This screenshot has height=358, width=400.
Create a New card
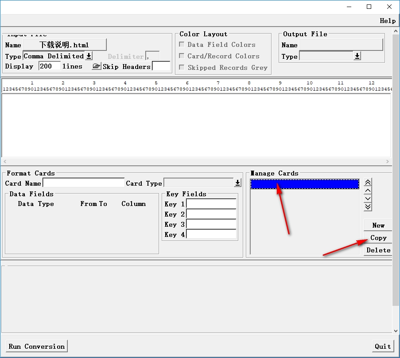point(378,225)
